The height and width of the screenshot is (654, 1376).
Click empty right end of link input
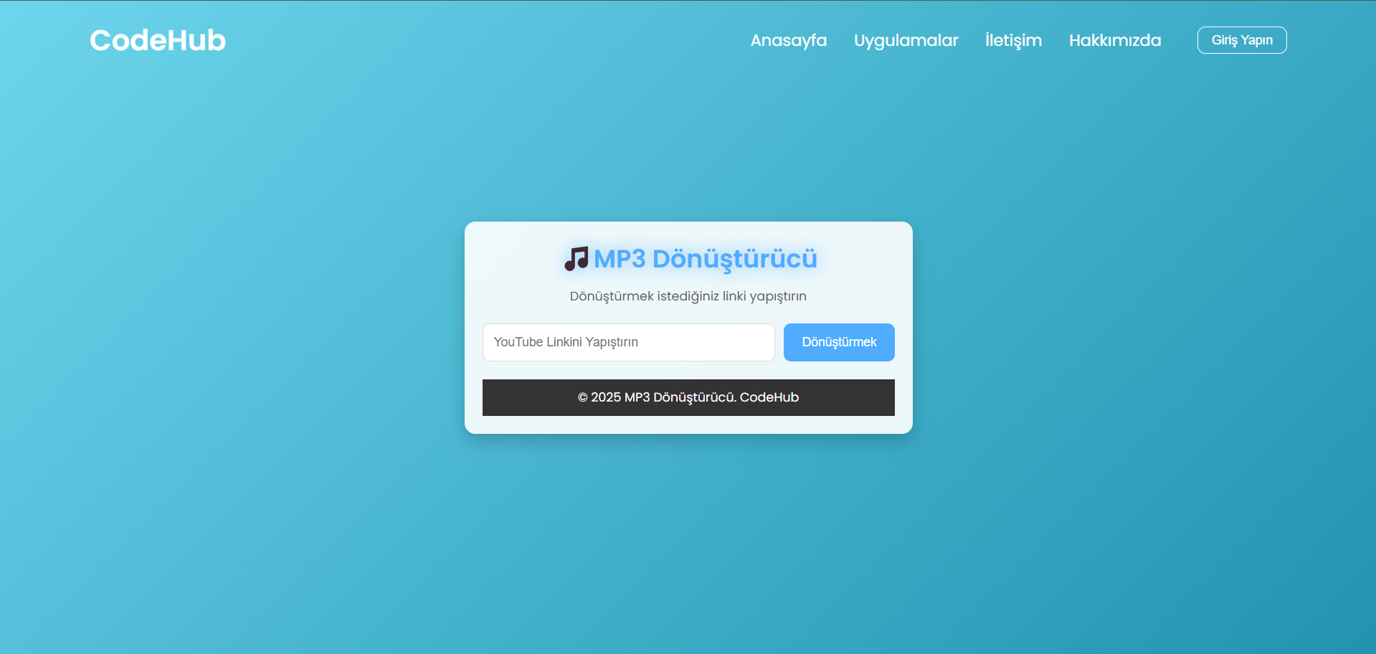(x=739, y=342)
